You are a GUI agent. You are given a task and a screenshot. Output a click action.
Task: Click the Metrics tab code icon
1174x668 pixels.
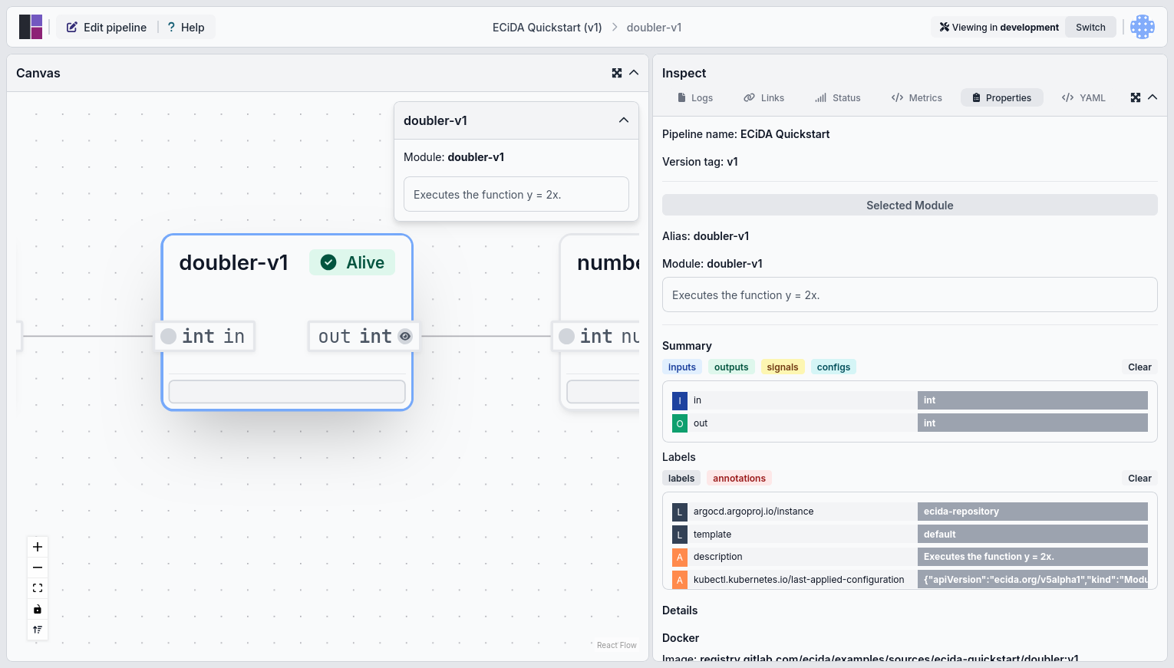(x=897, y=97)
